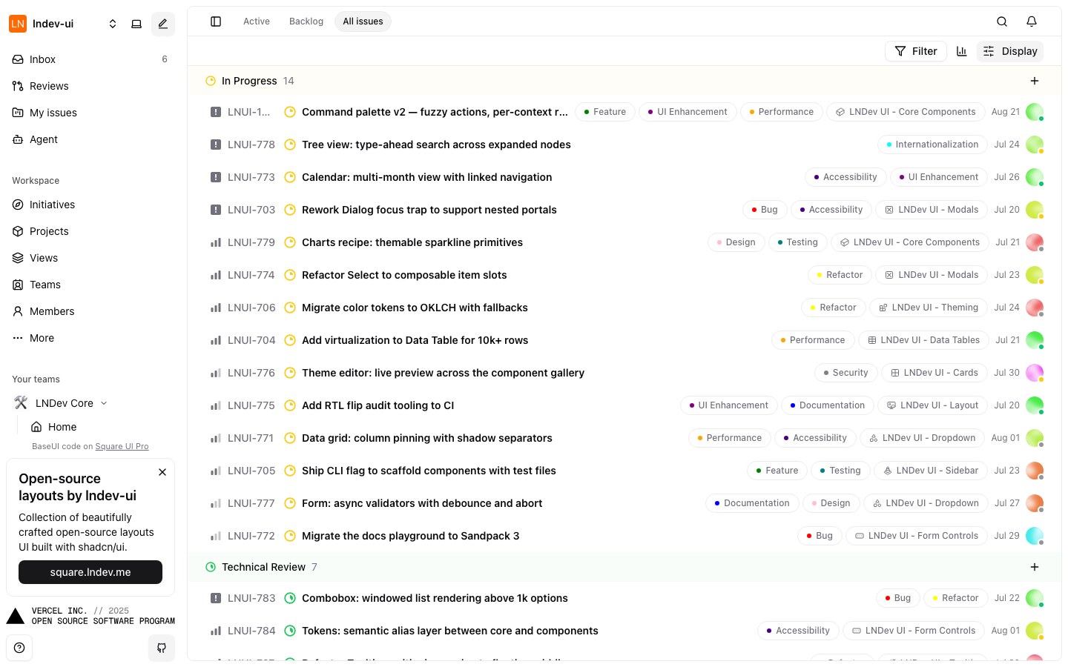
Task: Open issue 'Add RTL flip audit tooling to CI'
Action: click(378, 405)
